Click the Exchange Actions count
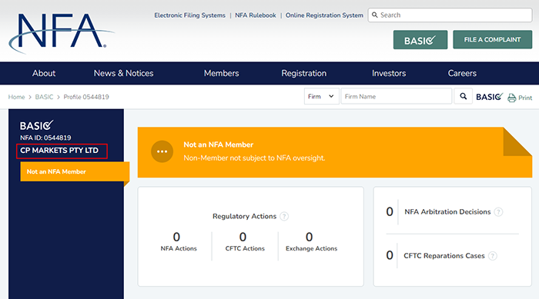Viewport: 539px width, 299px height. click(309, 237)
